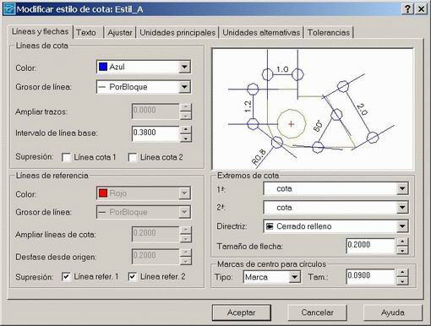Uncheck Línea refer. 2 suppression checkbox

pyautogui.click(x=133, y=277)
